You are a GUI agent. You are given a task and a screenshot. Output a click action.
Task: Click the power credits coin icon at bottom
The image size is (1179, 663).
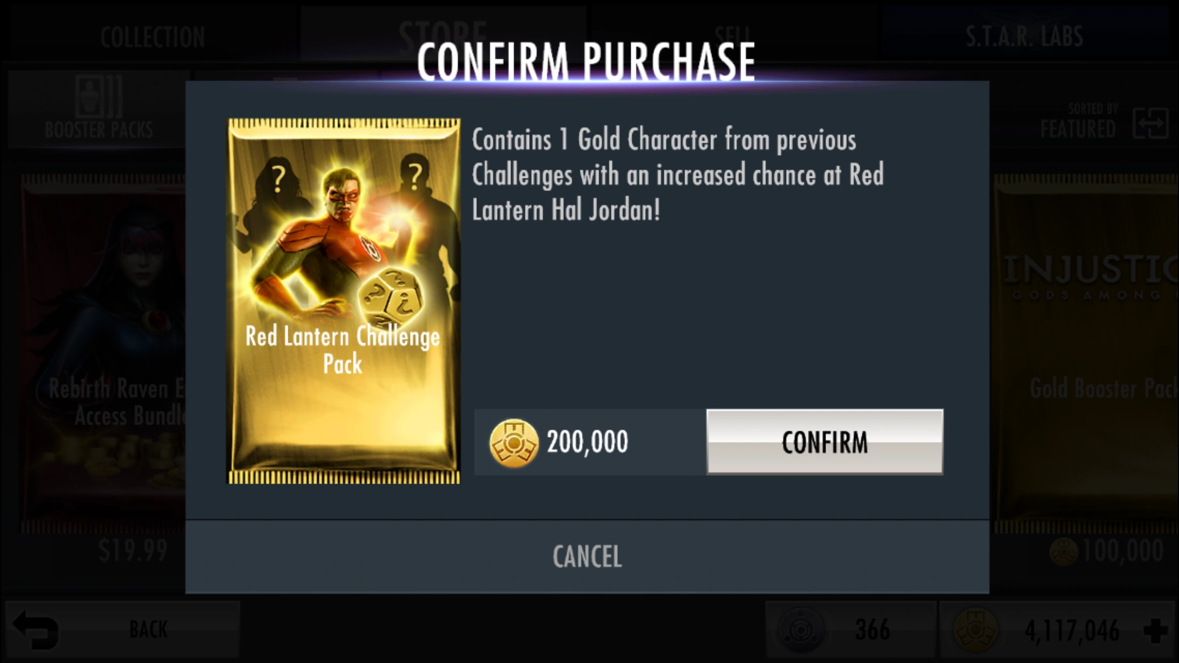(976, 630)
